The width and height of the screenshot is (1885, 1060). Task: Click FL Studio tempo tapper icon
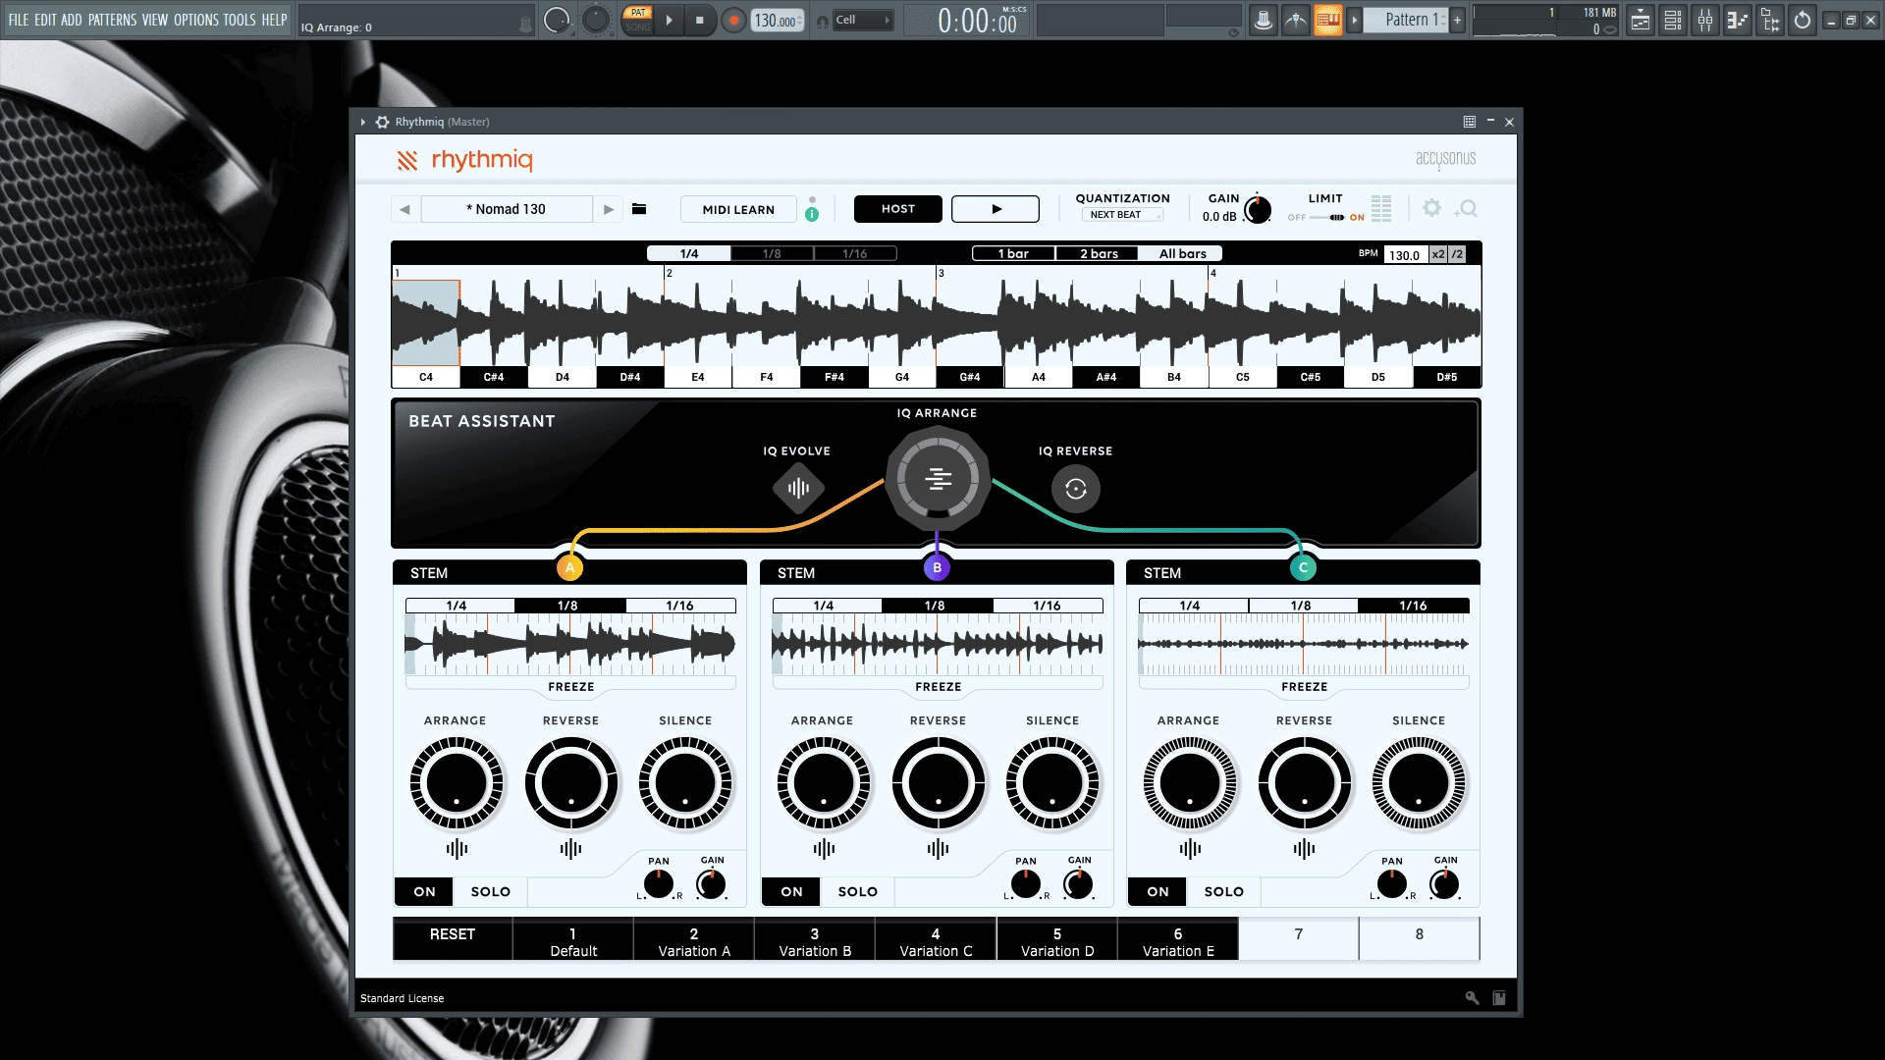click(x=1264, y=20)
